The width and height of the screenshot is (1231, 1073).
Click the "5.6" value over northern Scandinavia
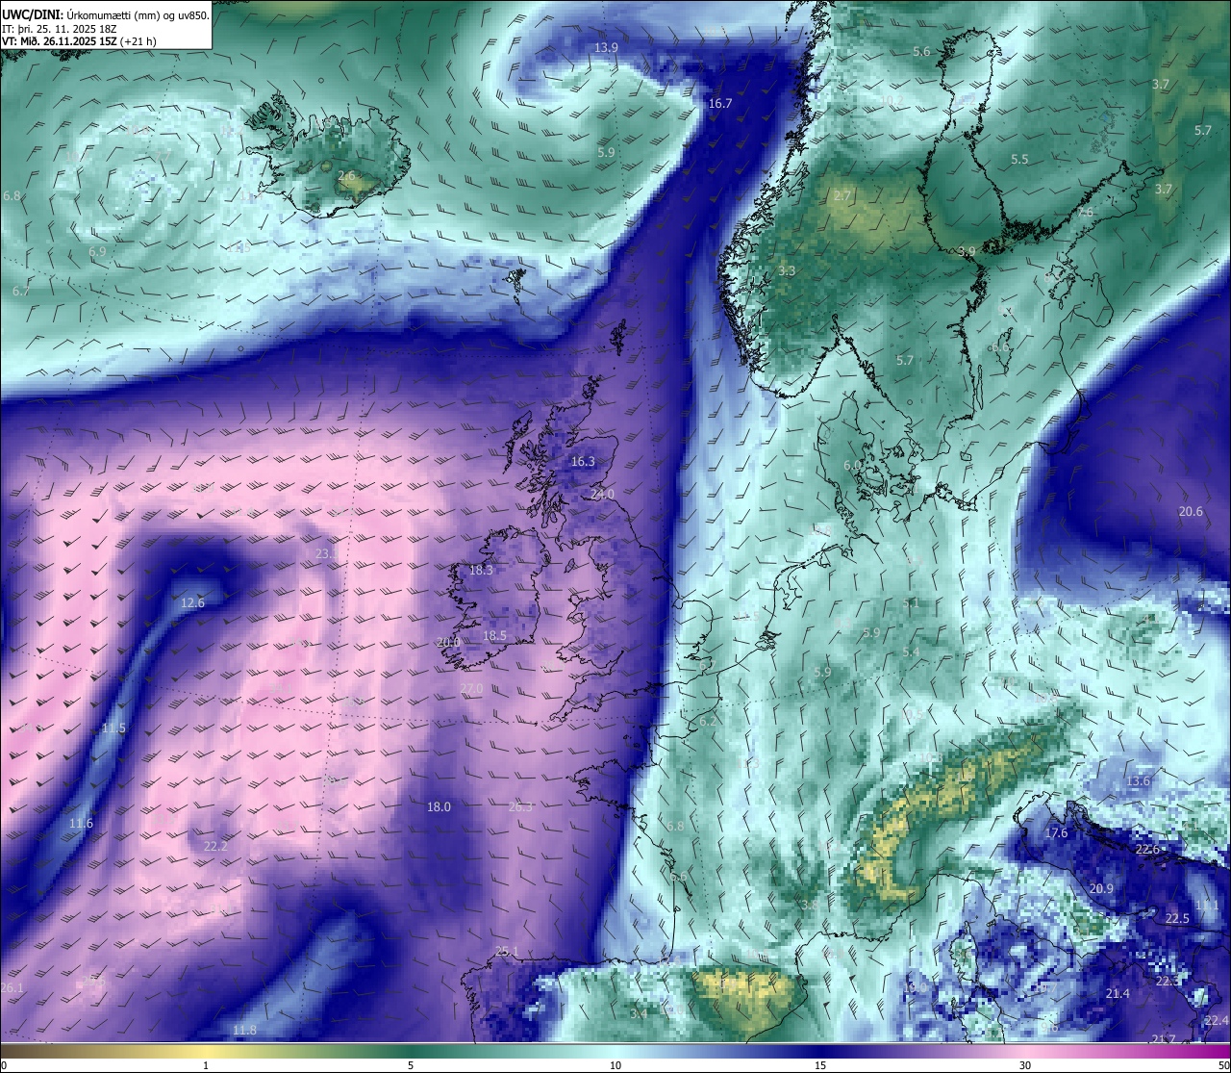921,52
